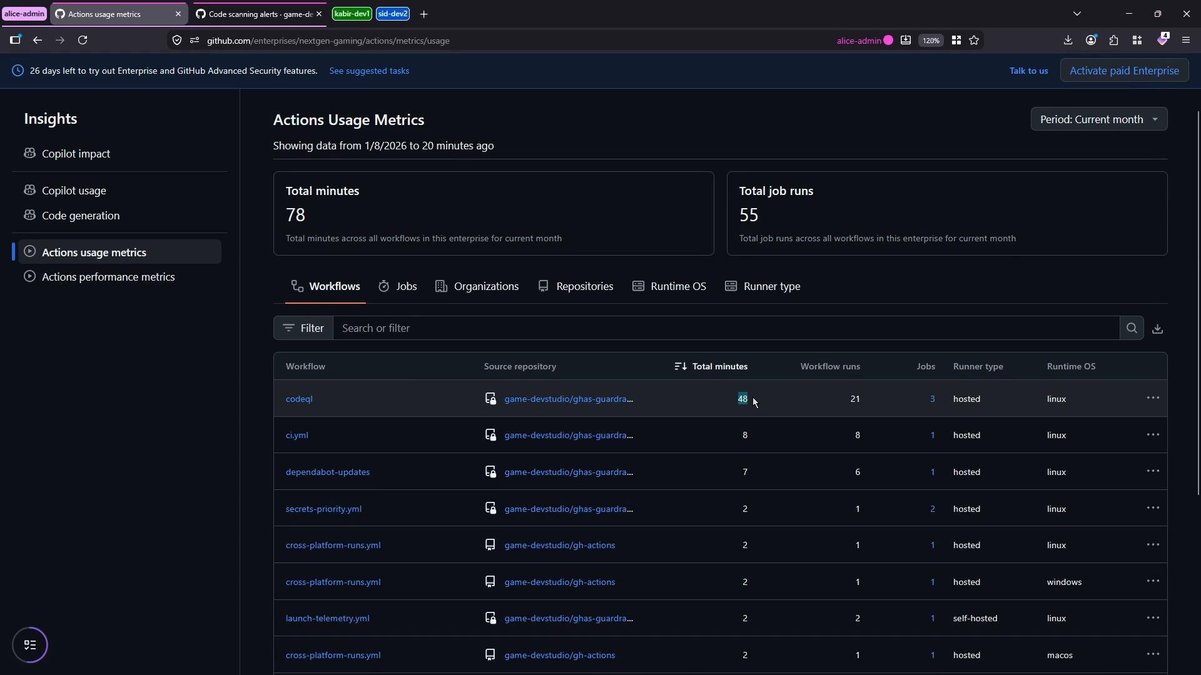Expand the list all tabs chevron
1201x675 pixels.
click(x=1077, y=14)
